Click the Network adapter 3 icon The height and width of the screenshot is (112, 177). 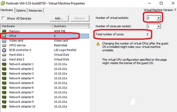coord(4,74)
